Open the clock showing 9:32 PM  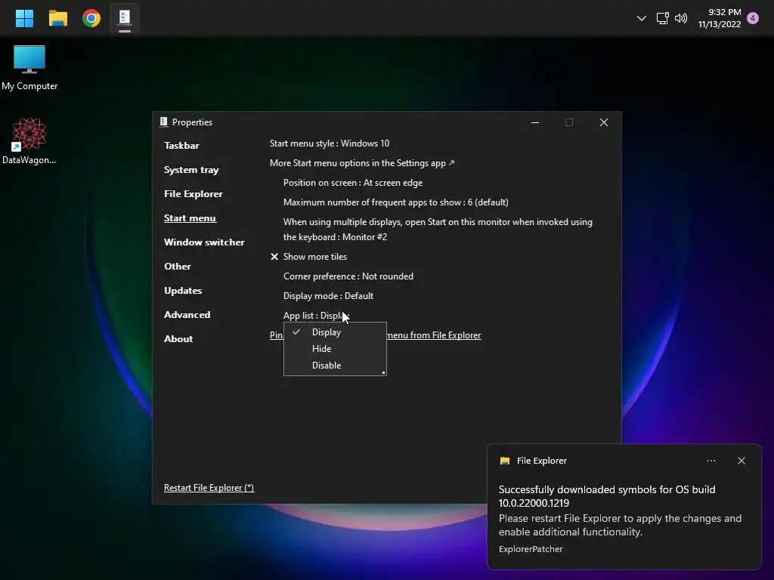720,18
